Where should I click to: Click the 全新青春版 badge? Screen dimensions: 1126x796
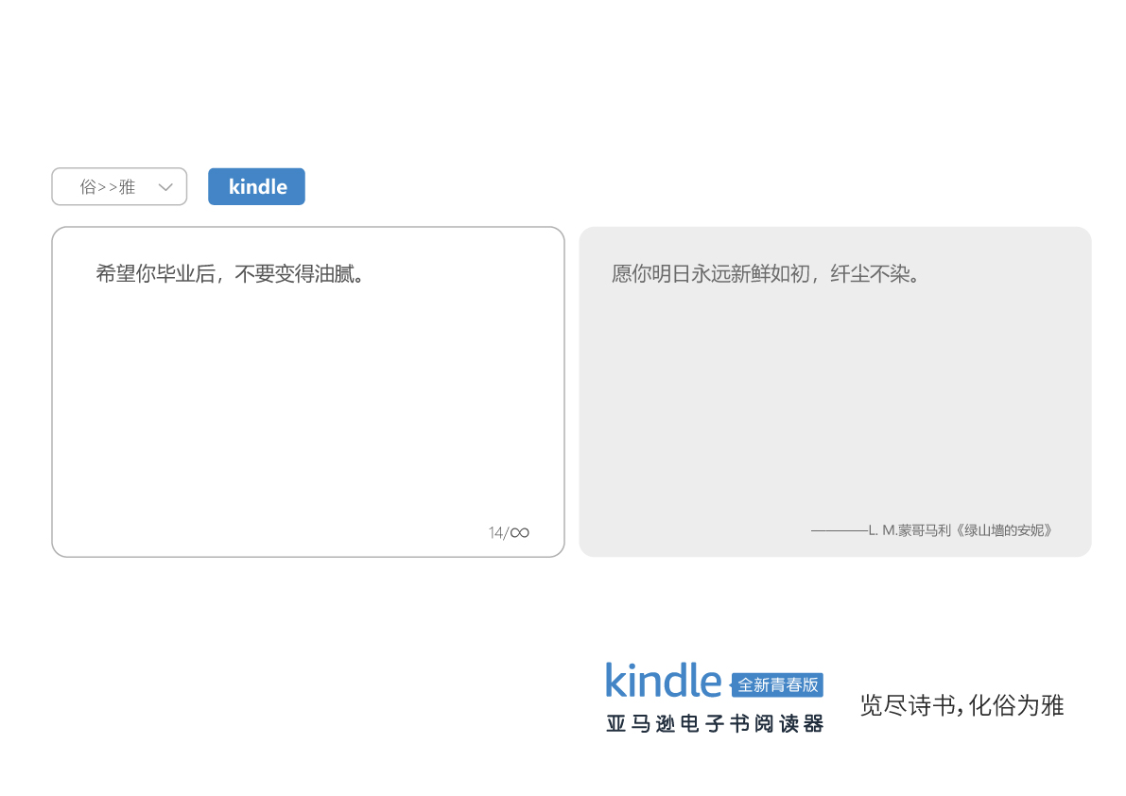(x=777, y=684)
